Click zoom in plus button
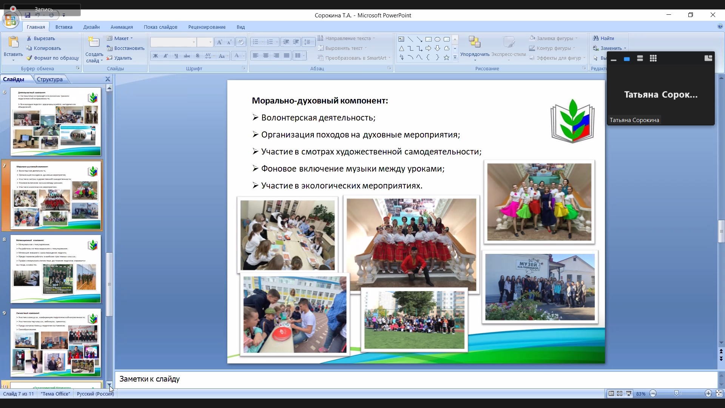 point(708,394)
